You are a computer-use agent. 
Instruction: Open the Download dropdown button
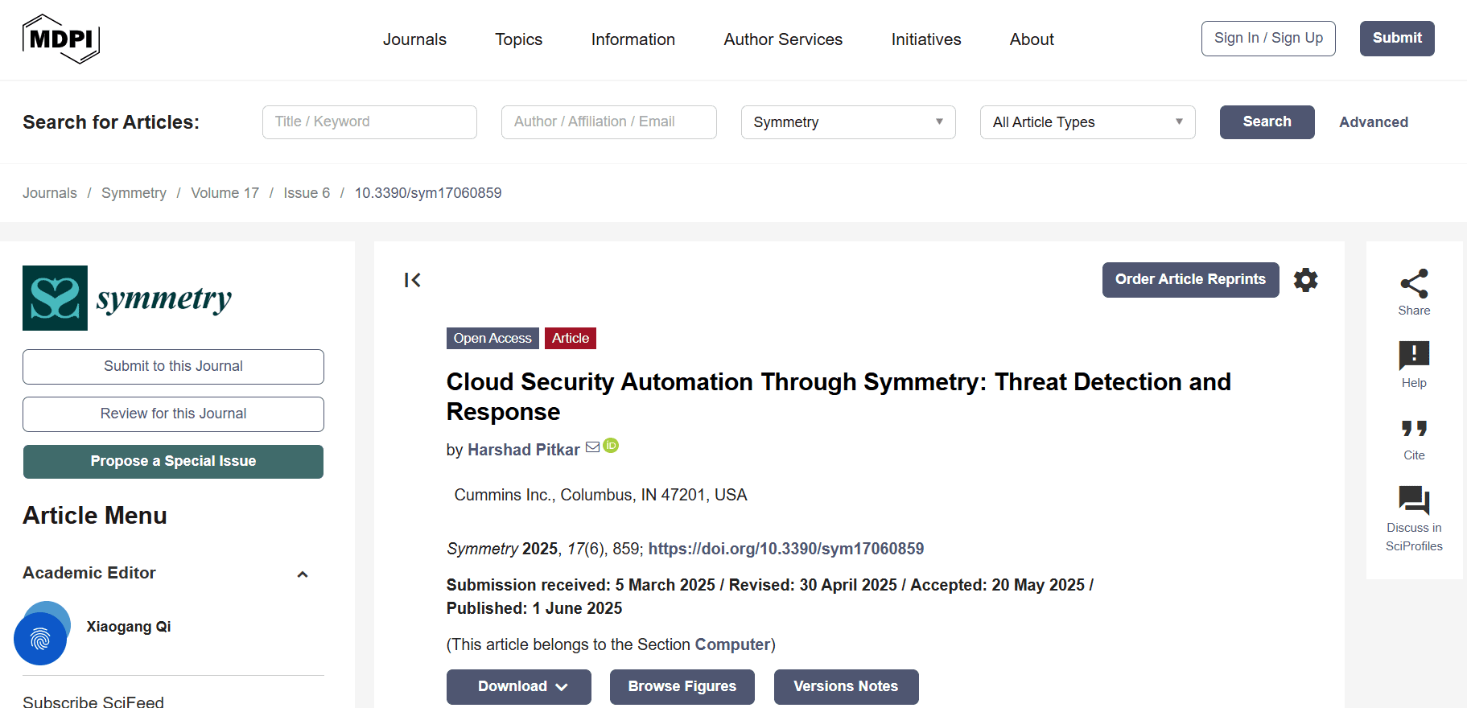coord(519,686)
